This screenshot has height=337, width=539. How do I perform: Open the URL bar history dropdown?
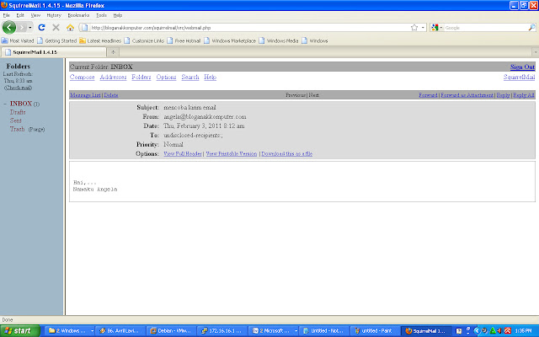coord(423,28)
